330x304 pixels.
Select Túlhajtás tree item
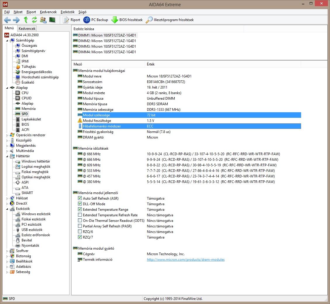(x=29, y=67)
